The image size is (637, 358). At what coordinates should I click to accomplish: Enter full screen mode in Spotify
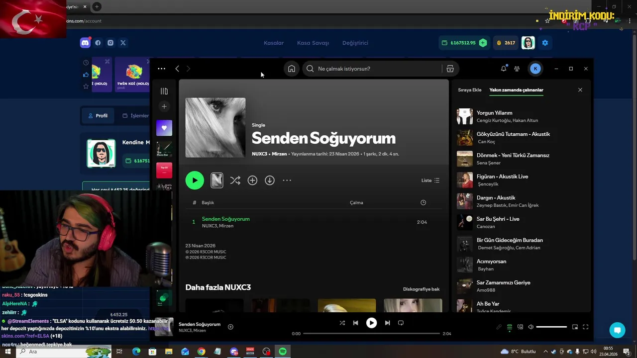[x=585, y=327]
